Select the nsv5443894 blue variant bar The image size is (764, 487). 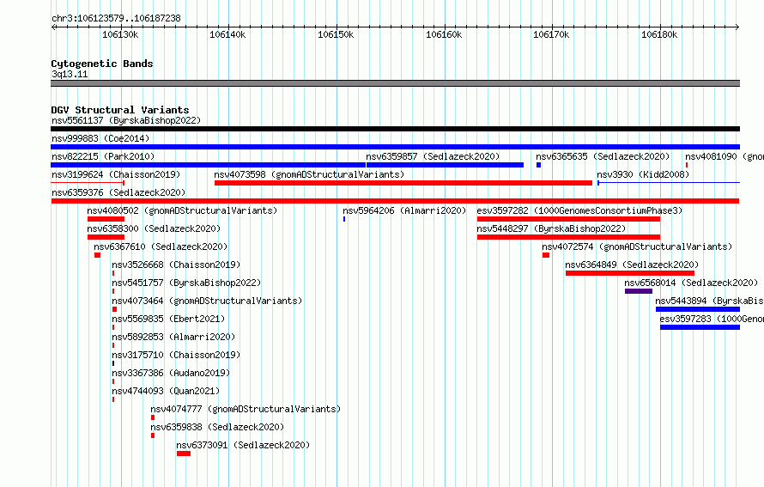click(698, 309)
